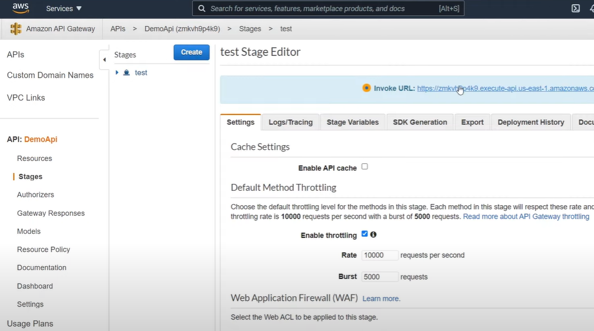Switch to Stage Variables tab
Viewport: 594px width, 331px height.
[x=353, y=122]
